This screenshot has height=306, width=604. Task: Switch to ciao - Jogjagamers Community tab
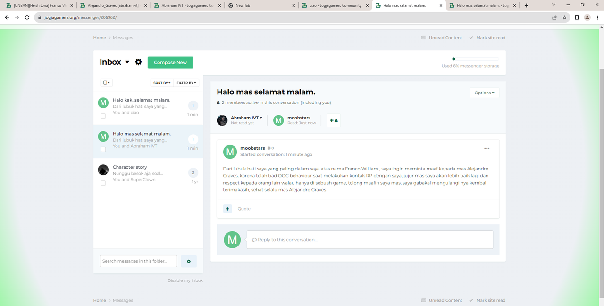pos(335,5)
